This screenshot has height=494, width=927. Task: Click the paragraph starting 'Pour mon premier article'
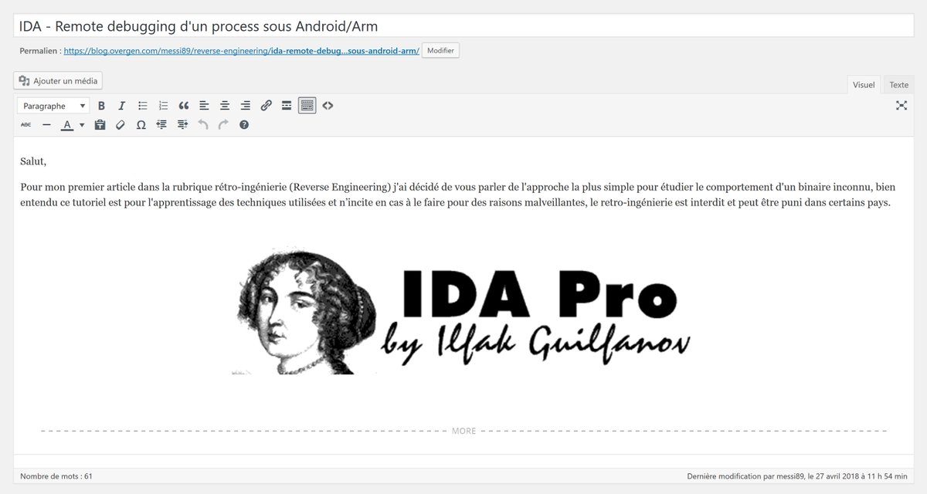457,195
